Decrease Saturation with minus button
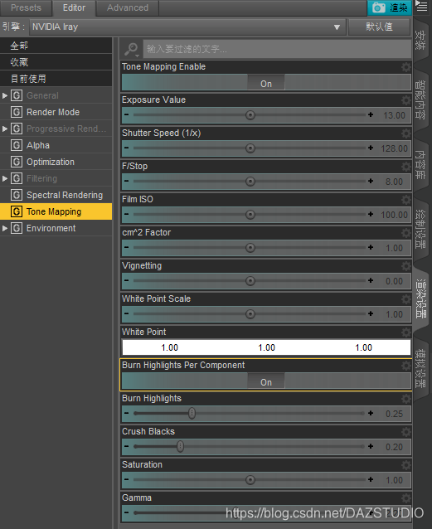432x529 pixels. 126,479
